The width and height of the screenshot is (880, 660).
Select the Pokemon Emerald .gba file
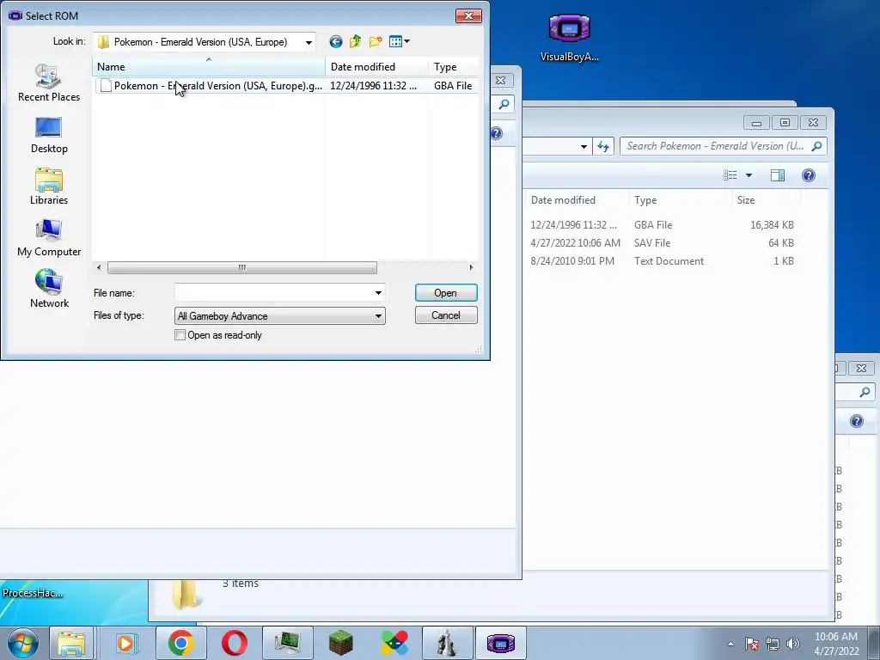coord(287,86)
